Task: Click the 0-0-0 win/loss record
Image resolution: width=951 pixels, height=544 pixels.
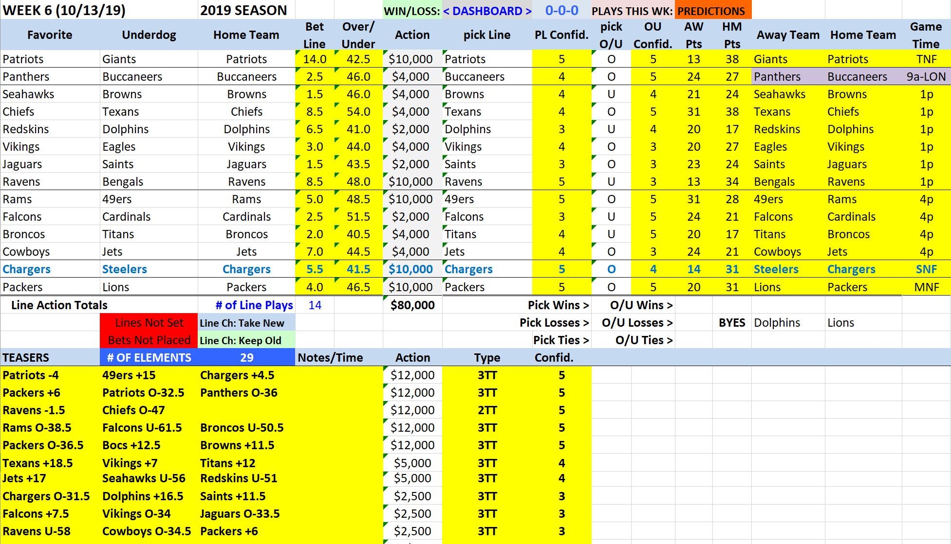Action: coord(561,11)
